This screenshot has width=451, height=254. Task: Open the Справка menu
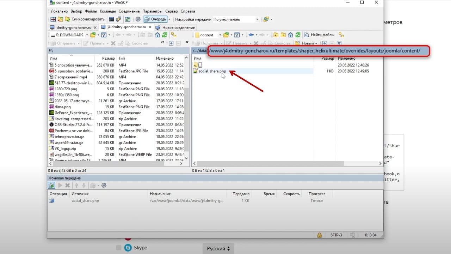[187, 11]
